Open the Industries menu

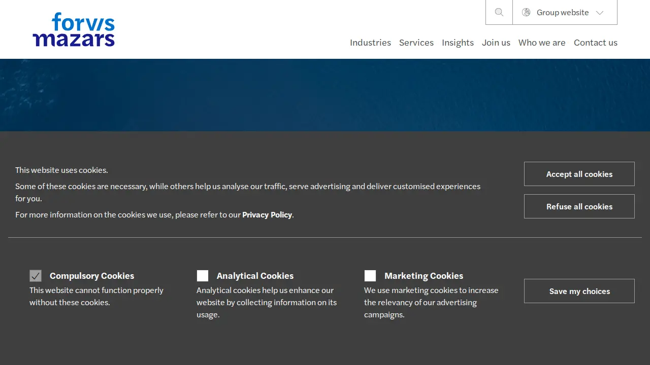click(x=370, y=43)
